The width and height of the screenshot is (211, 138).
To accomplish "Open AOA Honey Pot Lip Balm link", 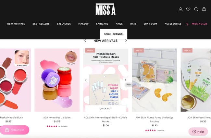I will pyautogui.click(x=57, y=118).
